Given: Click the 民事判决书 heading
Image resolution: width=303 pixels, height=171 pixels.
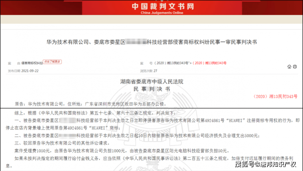Looking at the screenshot, I should 152,89.
